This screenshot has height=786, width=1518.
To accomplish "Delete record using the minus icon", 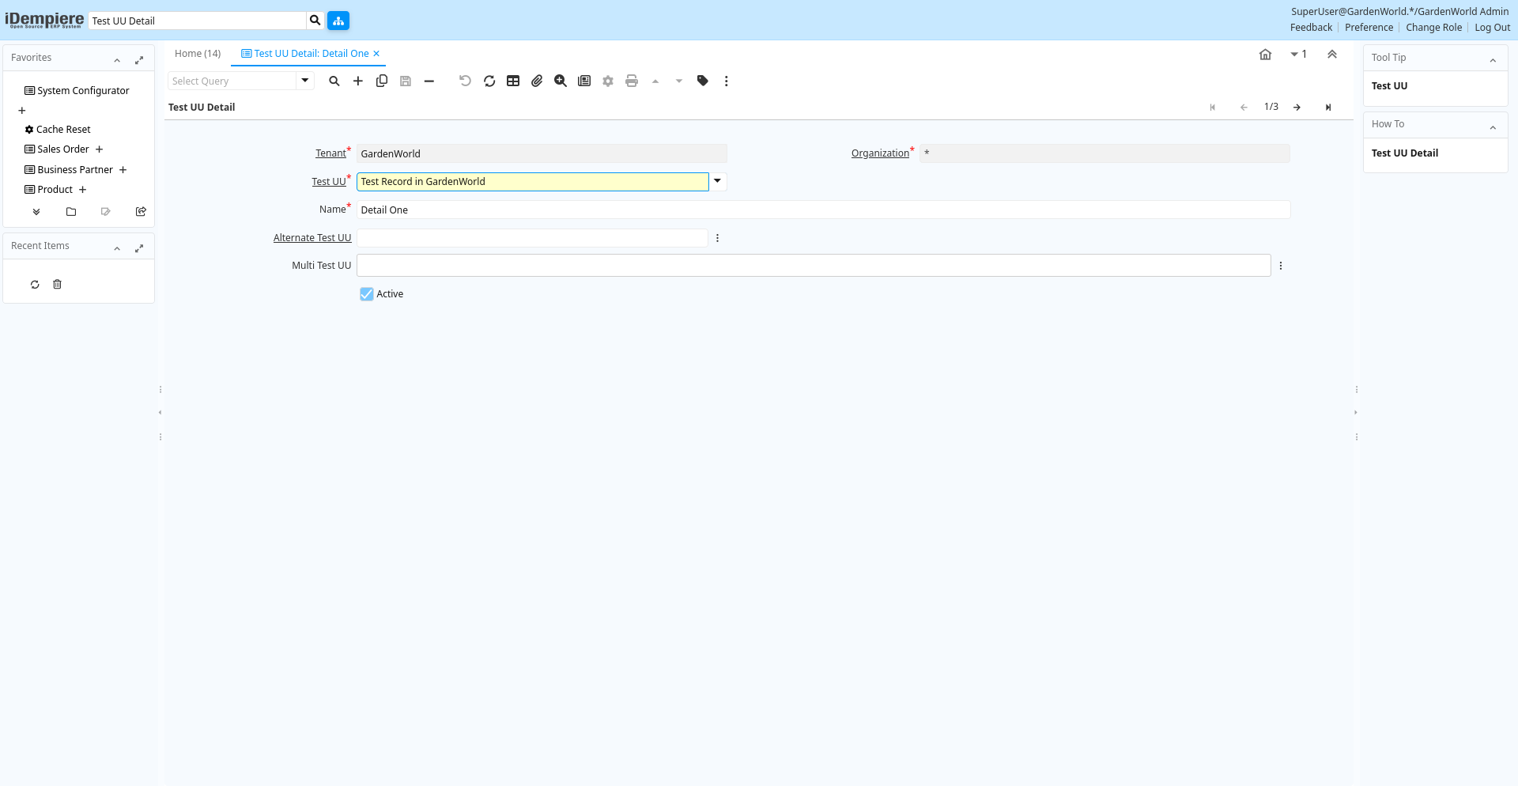I will pos(429,81).
